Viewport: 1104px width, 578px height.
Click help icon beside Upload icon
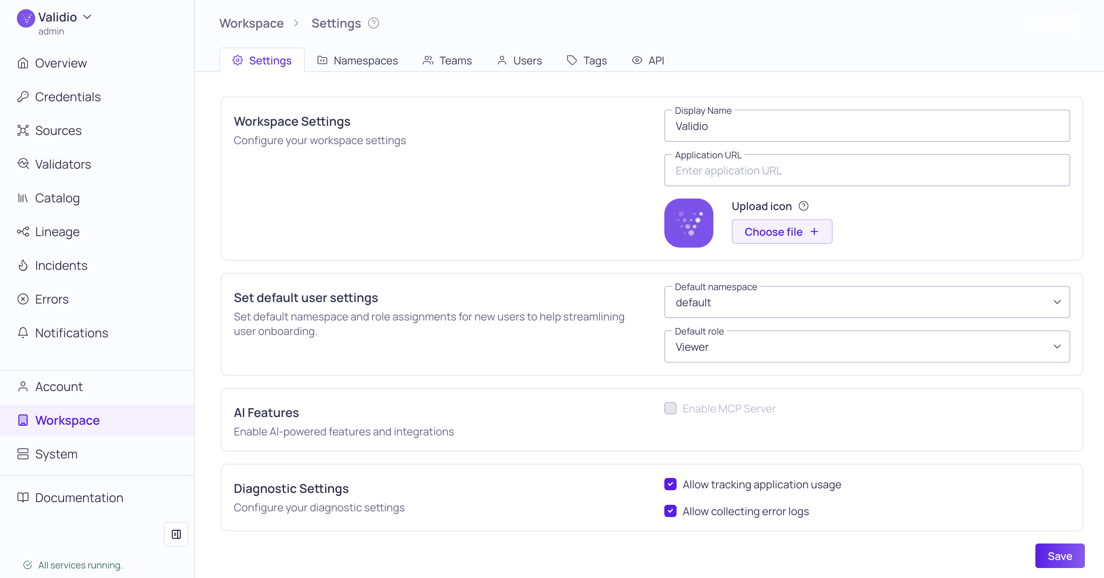point(803,206)
